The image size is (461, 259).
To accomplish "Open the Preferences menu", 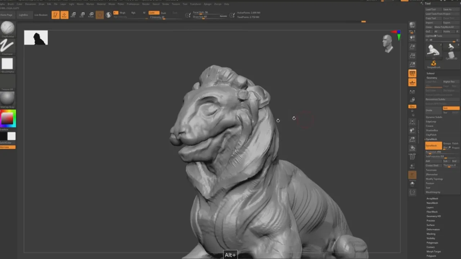I will [x=133, y=4].
